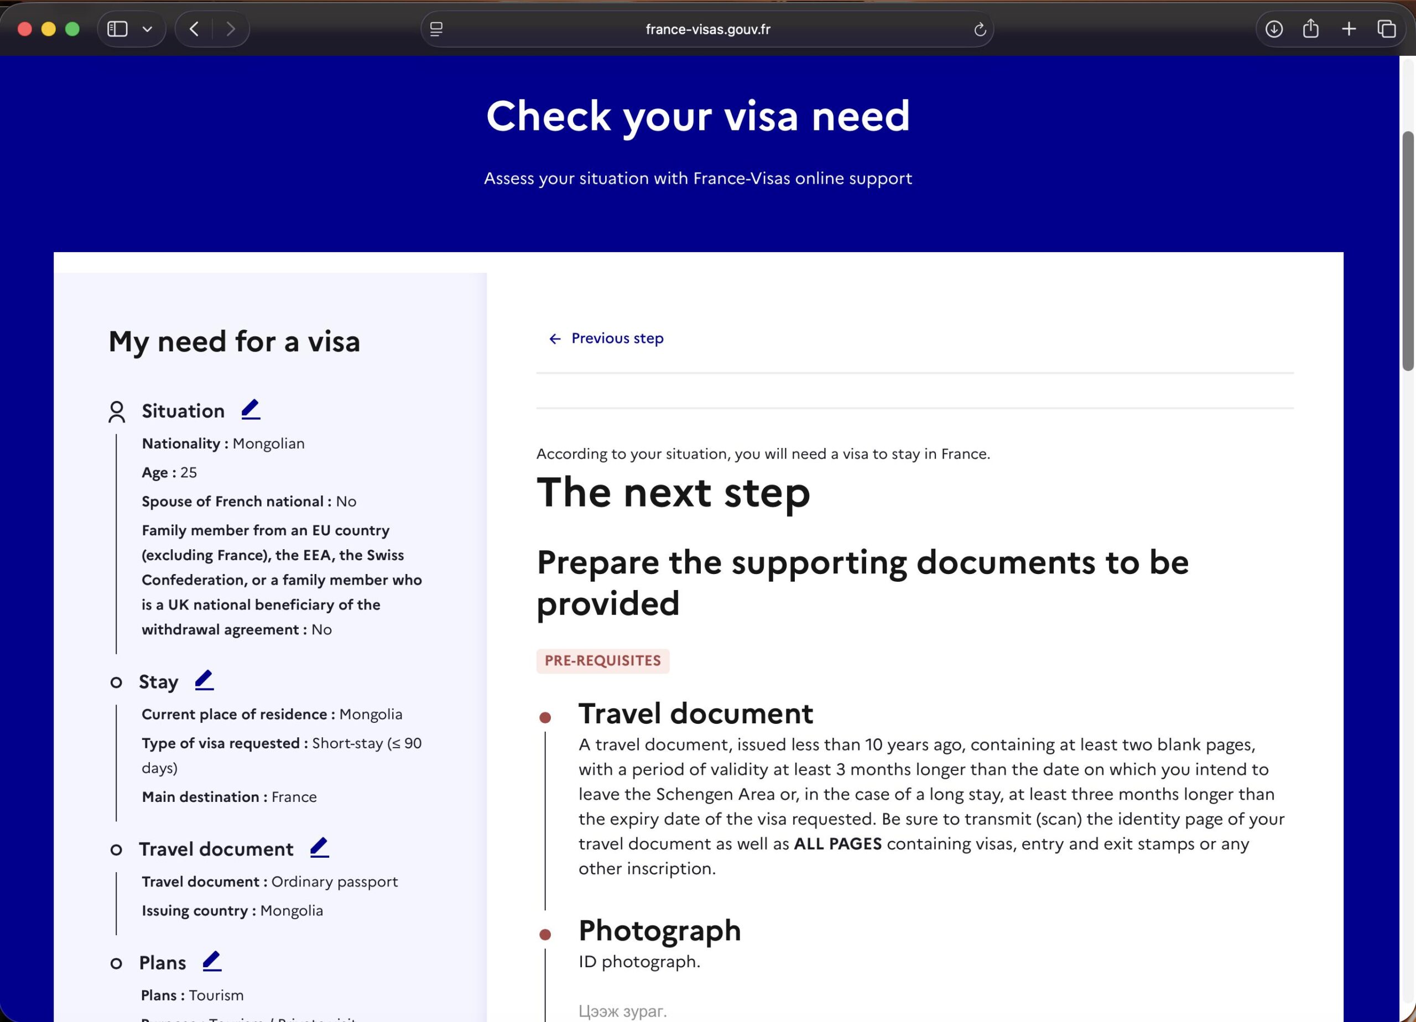Click the ID photograph. text

pyautogui.click(x=639, y=961)
